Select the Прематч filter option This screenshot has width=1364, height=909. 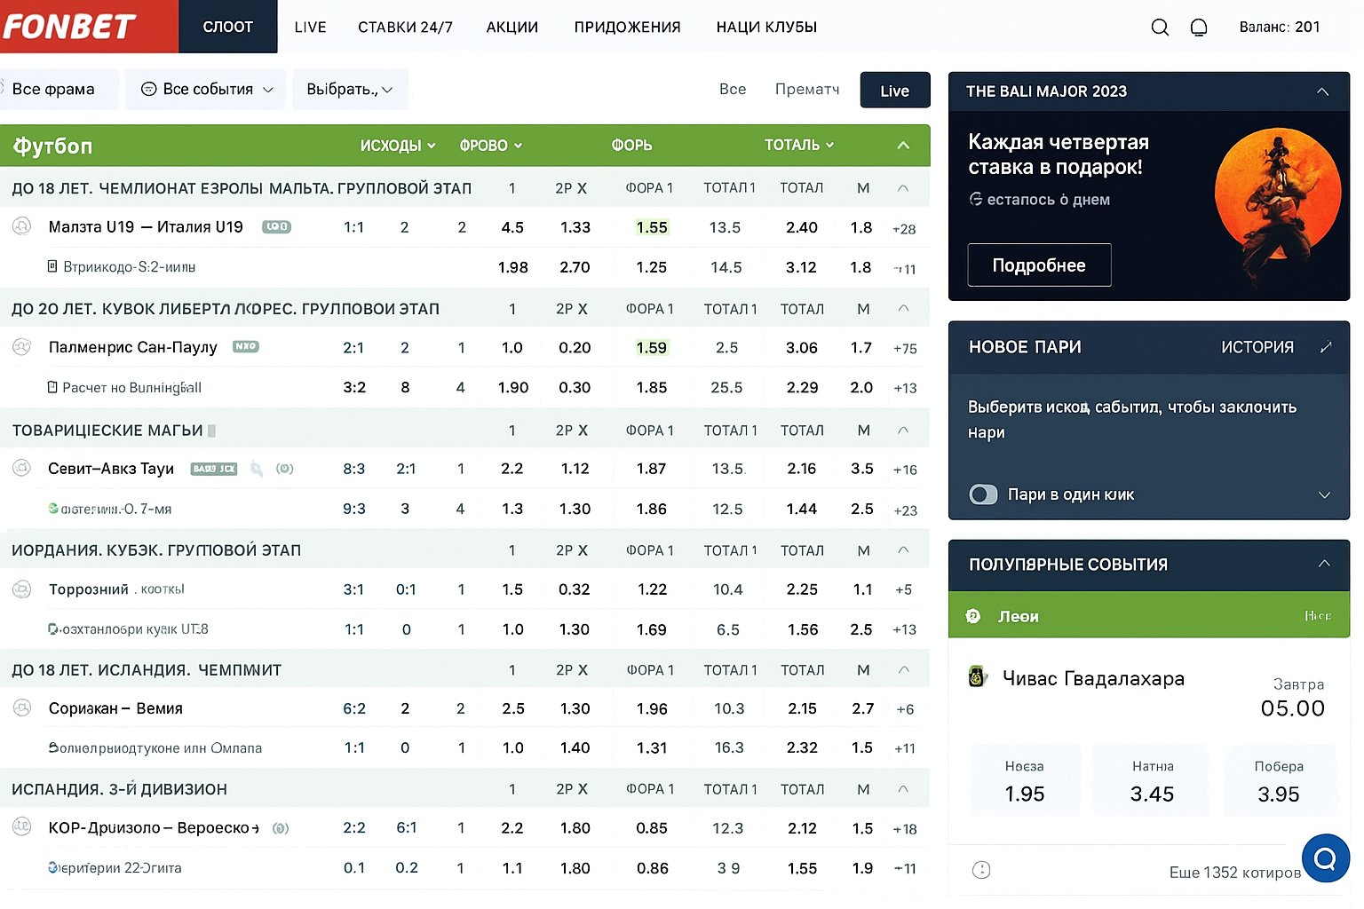806,90
